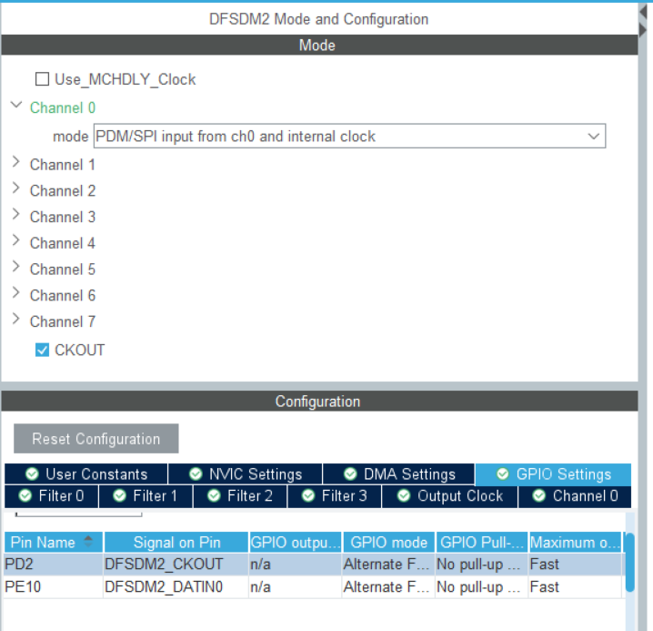Sort by the Pin Name column header
This screenshot has width=653, height=631.
point(54,542)
